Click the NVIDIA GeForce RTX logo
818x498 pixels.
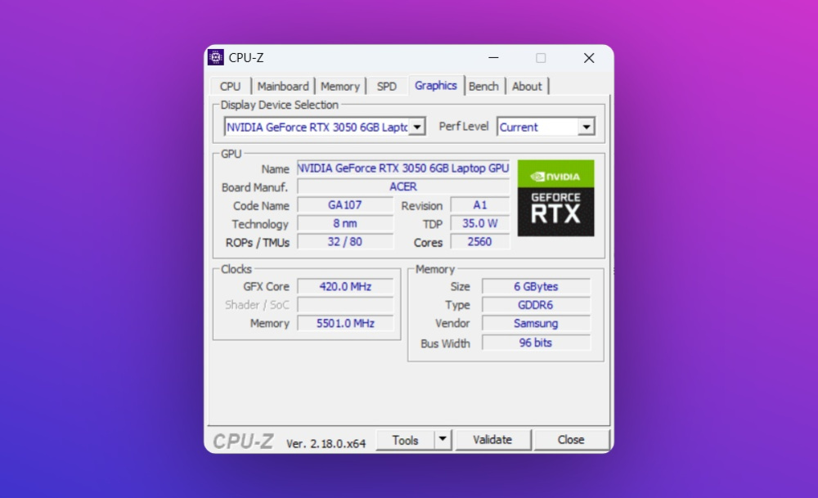pyautogui.click(x=555, y=198)
